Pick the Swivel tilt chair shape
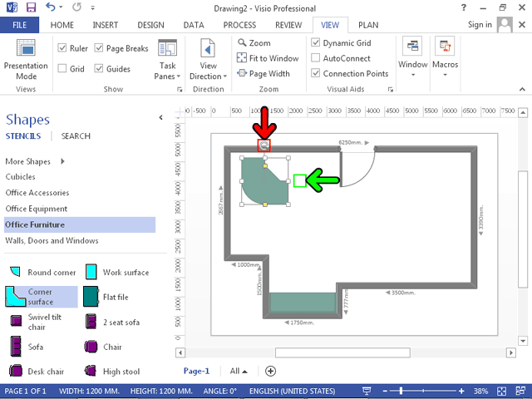The width and height of the screenshot is (532, 399). (x=42, y=321)
